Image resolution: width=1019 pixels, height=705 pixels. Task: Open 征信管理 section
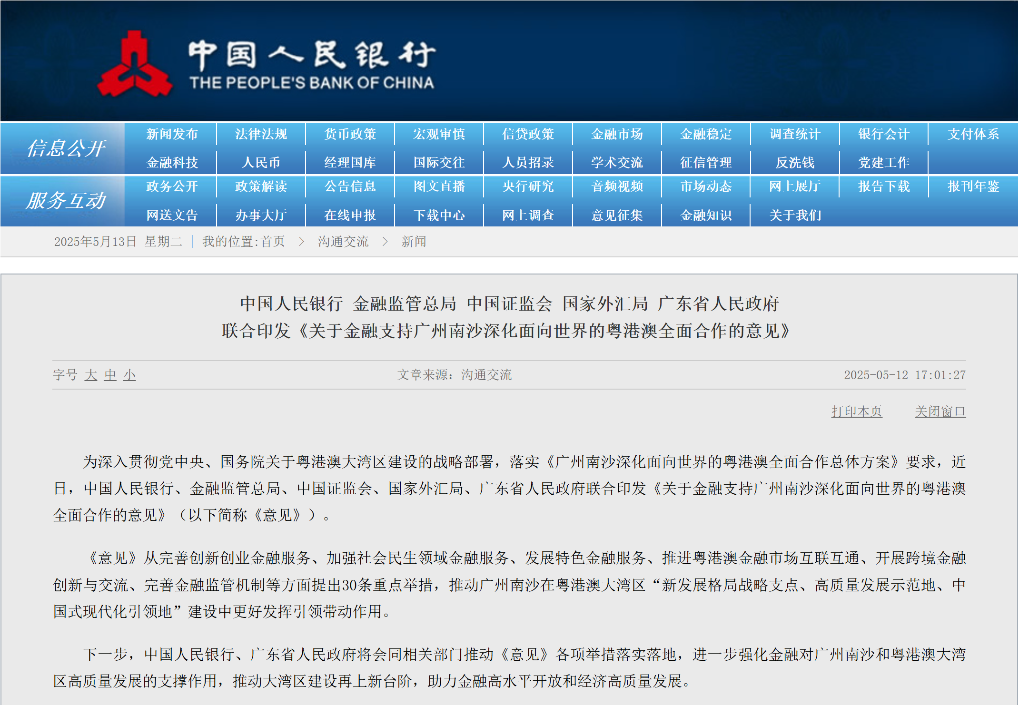pyautogui.click(x=706, y=163)
